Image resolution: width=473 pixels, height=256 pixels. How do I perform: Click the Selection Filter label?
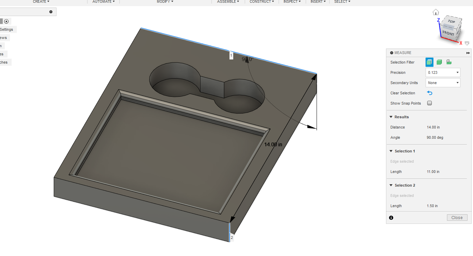402,62
